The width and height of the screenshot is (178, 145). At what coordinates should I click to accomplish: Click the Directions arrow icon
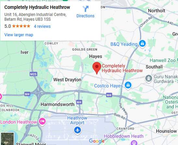click(85, 9)
